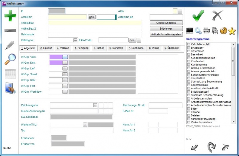Open help via the question mark icon
The width and height of the screenshot is (239, 156).
click(223, 30)
